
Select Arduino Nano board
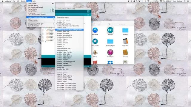coord(70,28)
